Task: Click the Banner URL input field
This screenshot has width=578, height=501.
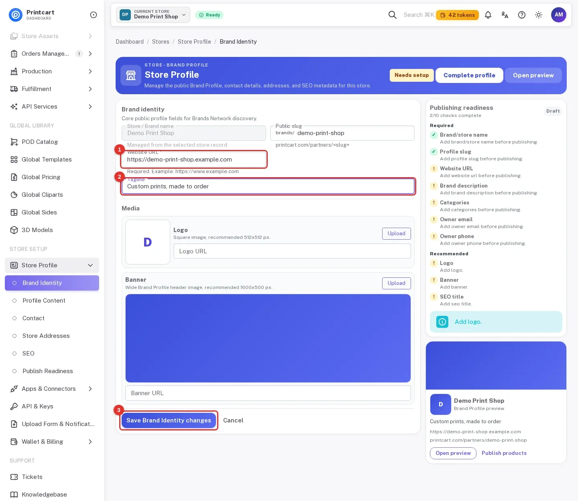Action: 268,393
